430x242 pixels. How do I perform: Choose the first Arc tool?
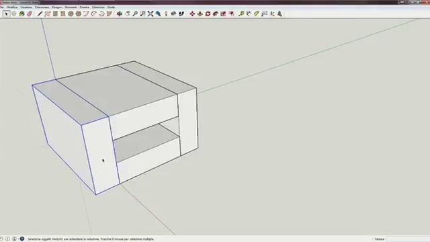[x=86, y=13]
